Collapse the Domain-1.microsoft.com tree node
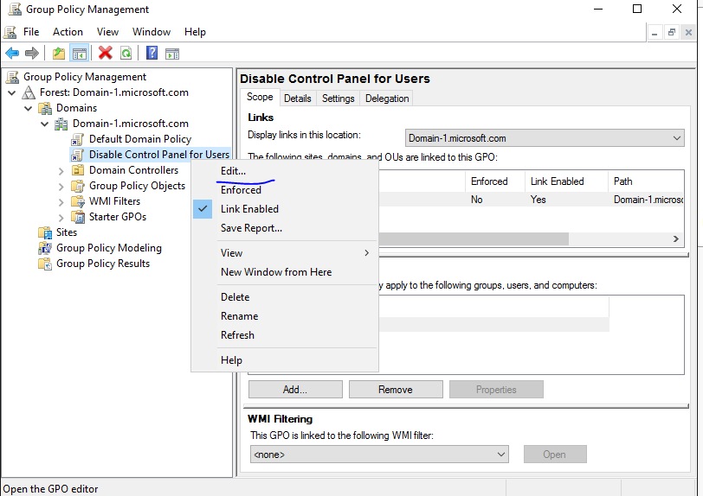 tap(44, 124)
